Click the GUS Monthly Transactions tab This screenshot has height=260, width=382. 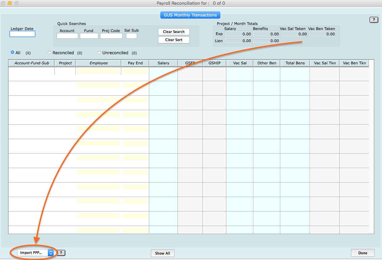190,15
